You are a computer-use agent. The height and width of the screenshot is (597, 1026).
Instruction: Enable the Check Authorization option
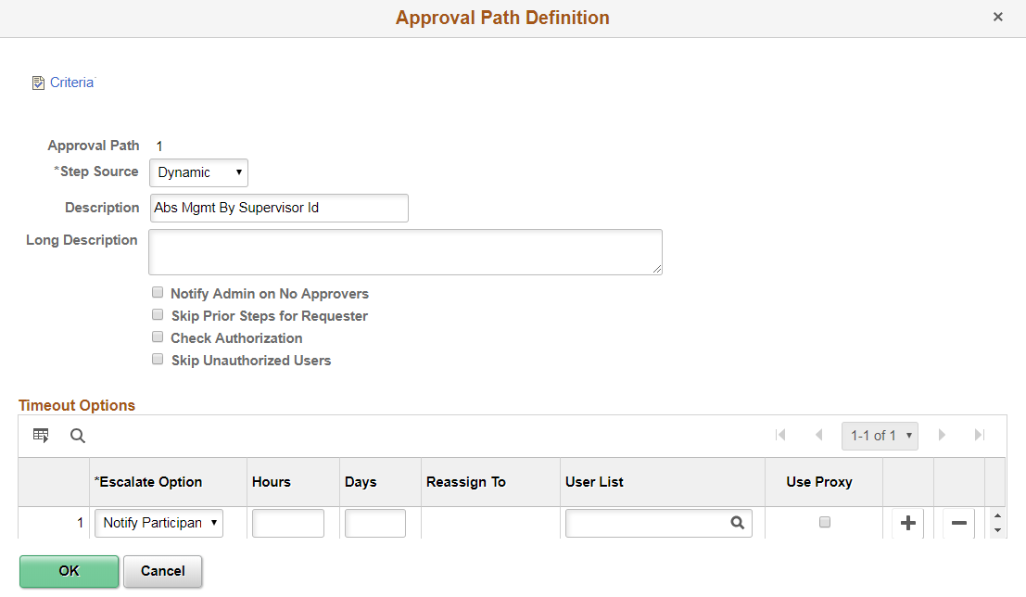pyautogui.click(x=158, y=337)
